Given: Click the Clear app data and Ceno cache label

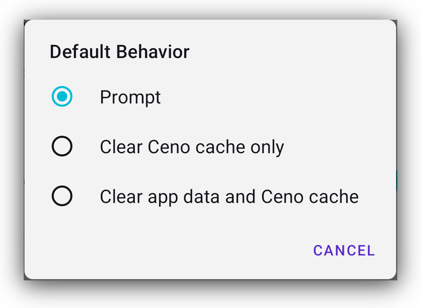Looking at the screenshot, I should pyautogui.click(x=229, y=196).
